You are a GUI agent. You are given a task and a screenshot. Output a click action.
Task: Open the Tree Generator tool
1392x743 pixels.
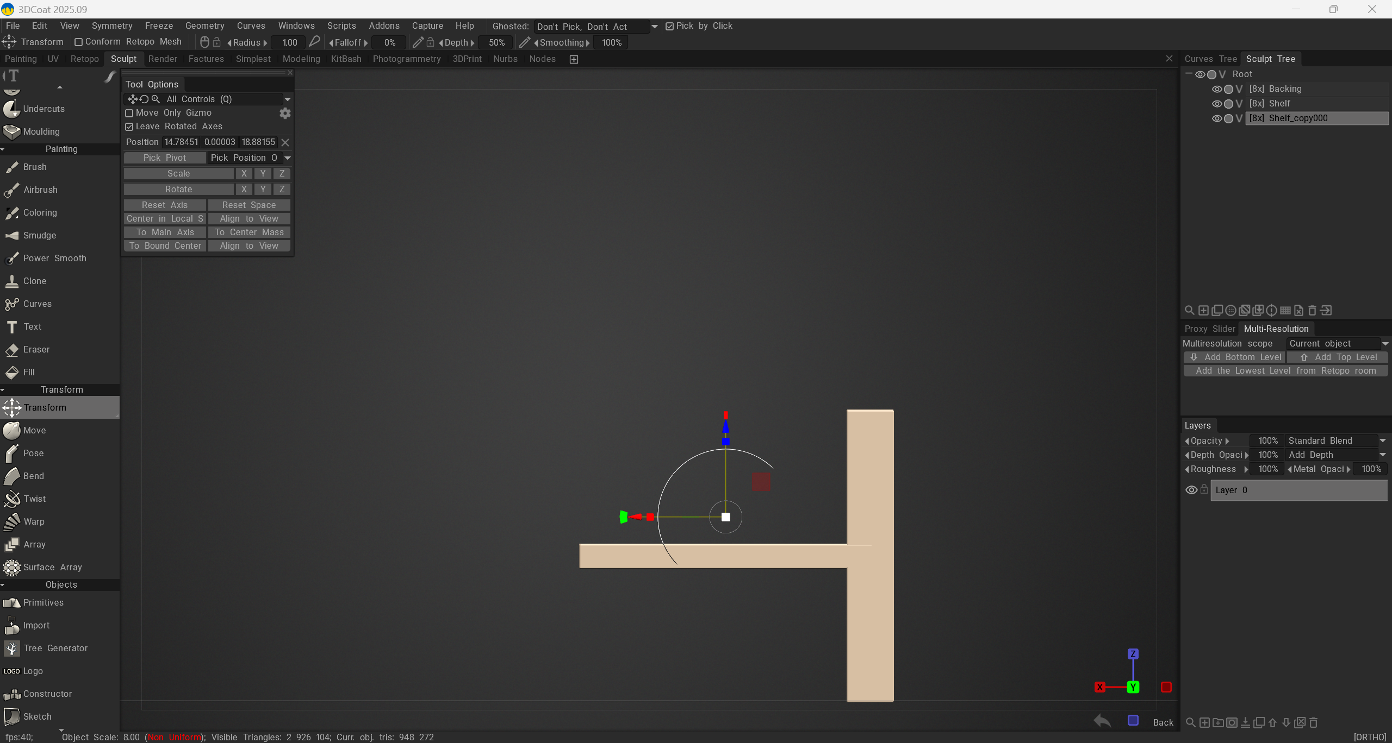[x=55, y=648]
